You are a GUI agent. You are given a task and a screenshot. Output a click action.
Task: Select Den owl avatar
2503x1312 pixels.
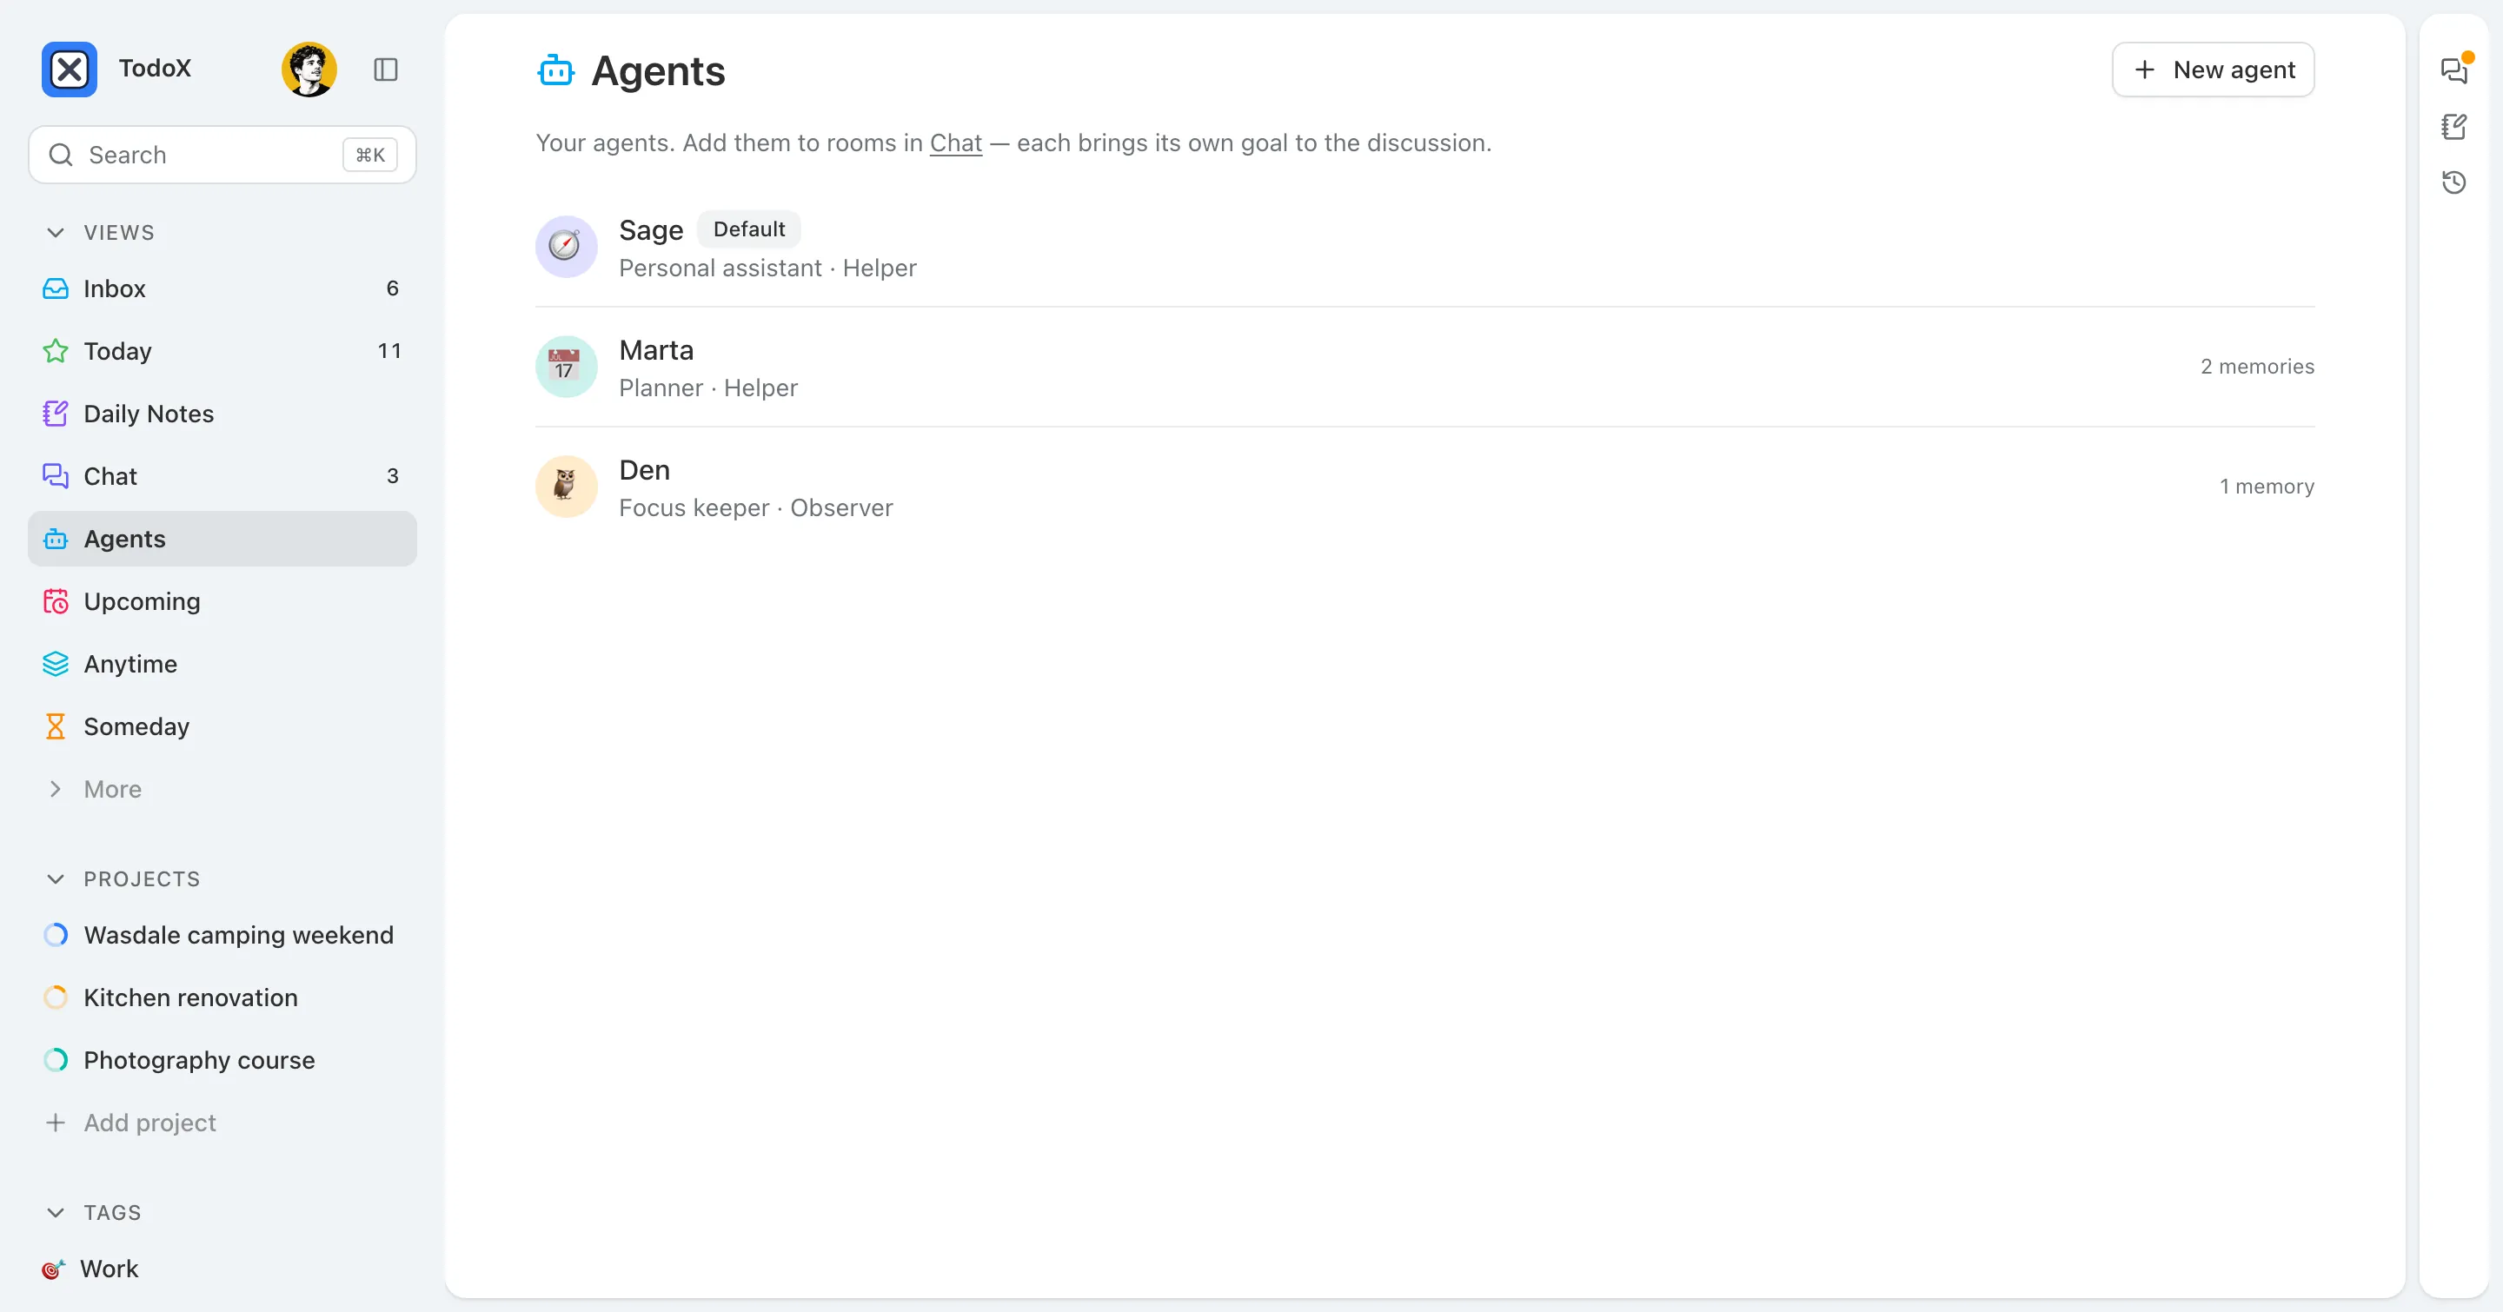click(566, 486)
